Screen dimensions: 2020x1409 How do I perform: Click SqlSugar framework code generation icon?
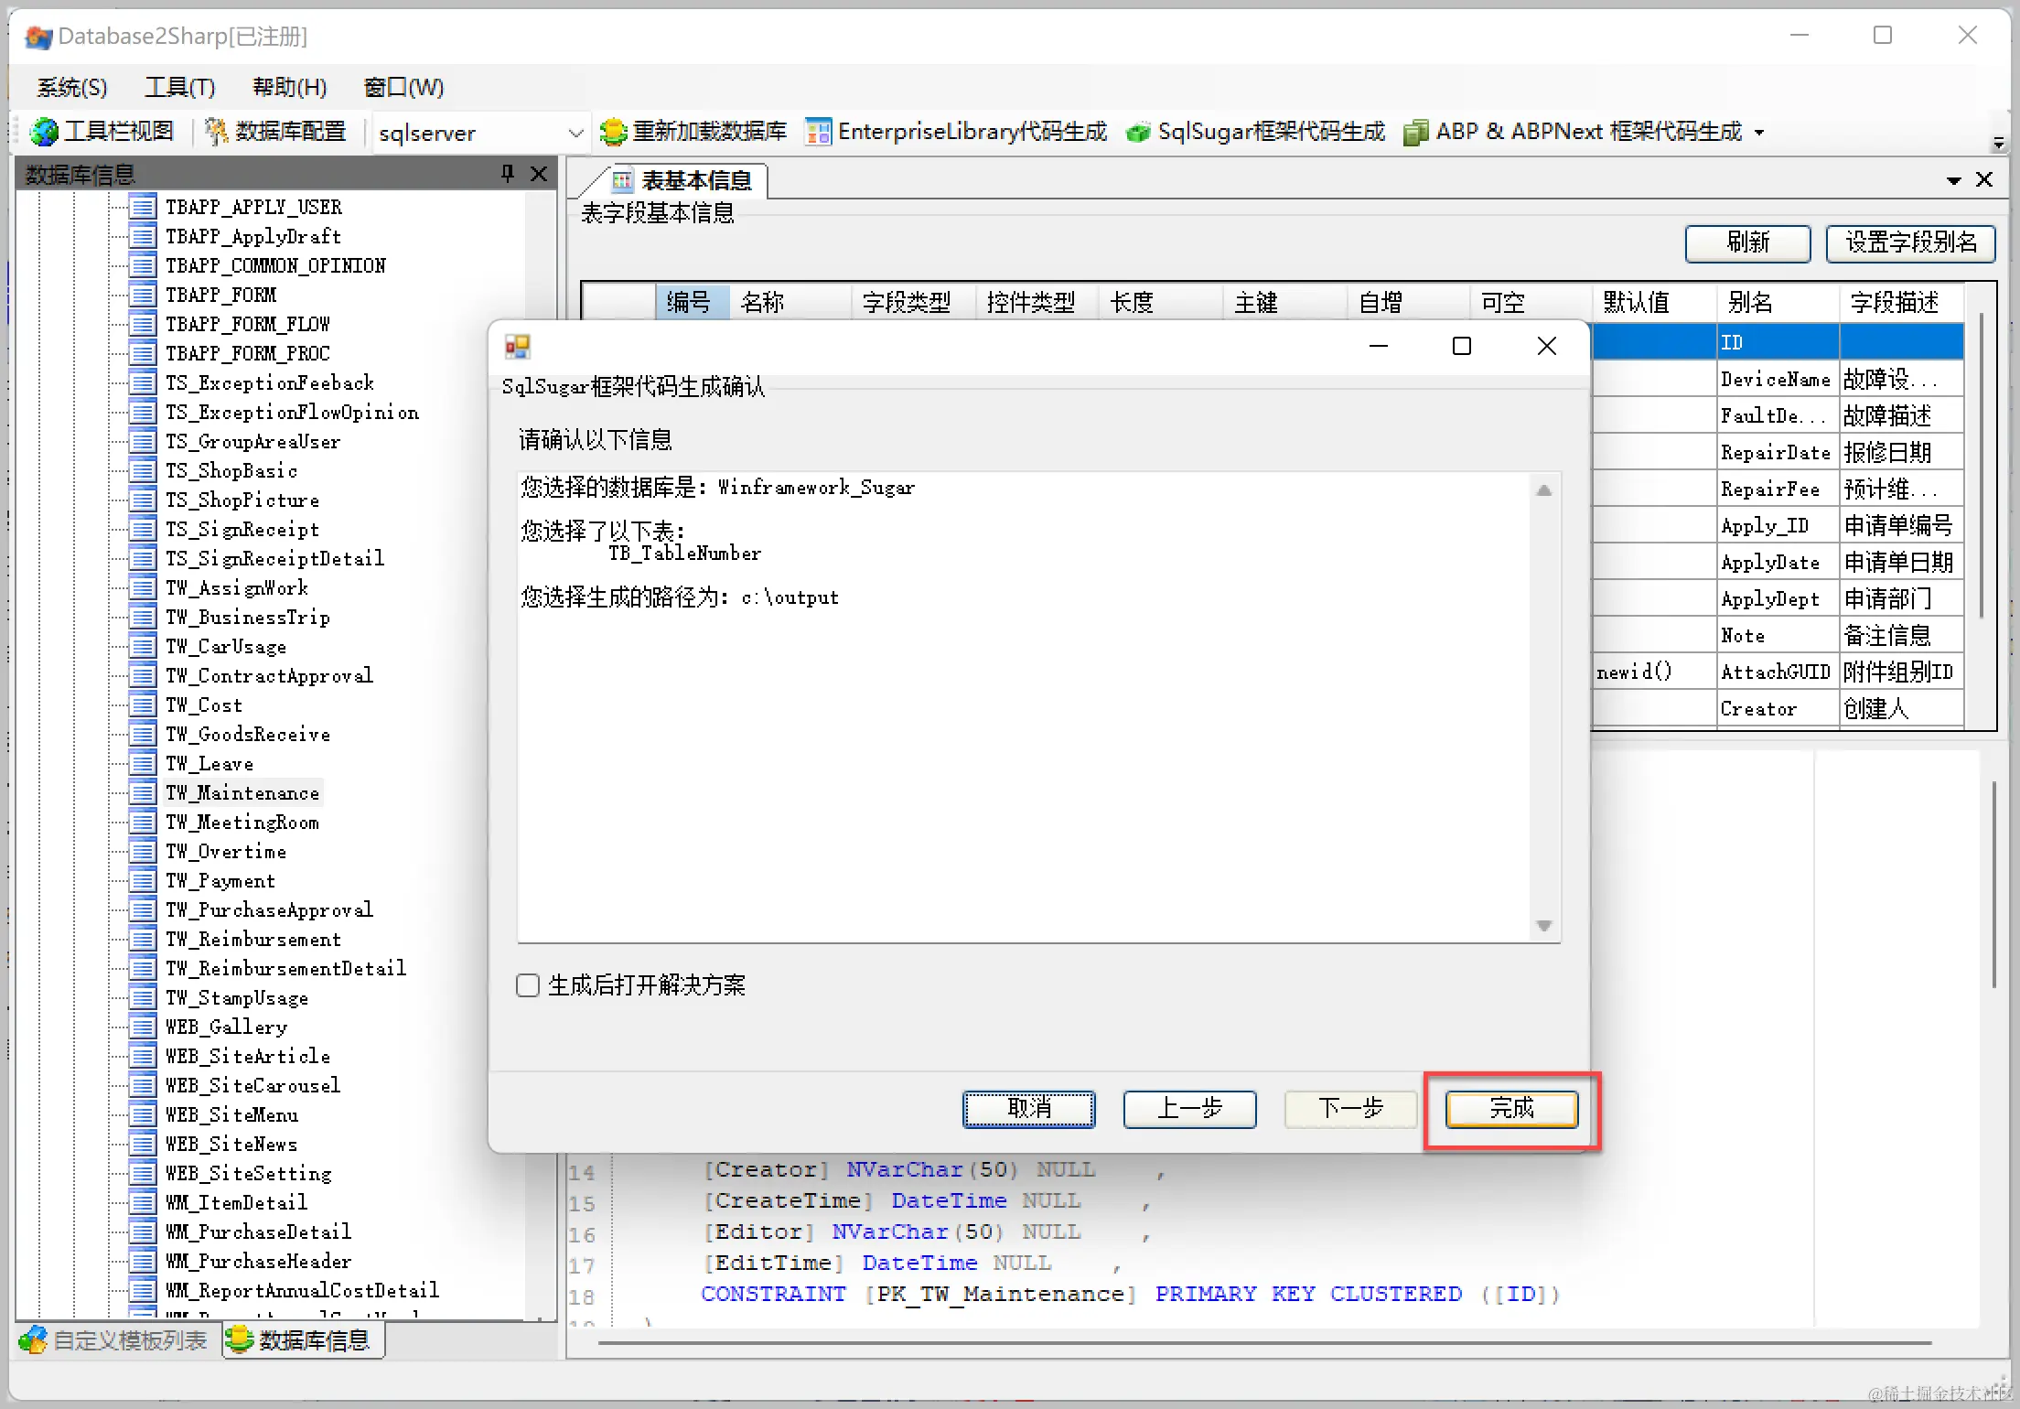(1137, 132)
